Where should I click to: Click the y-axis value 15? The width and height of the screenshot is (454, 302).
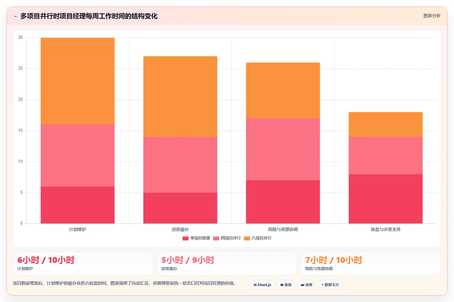point(20,131)
